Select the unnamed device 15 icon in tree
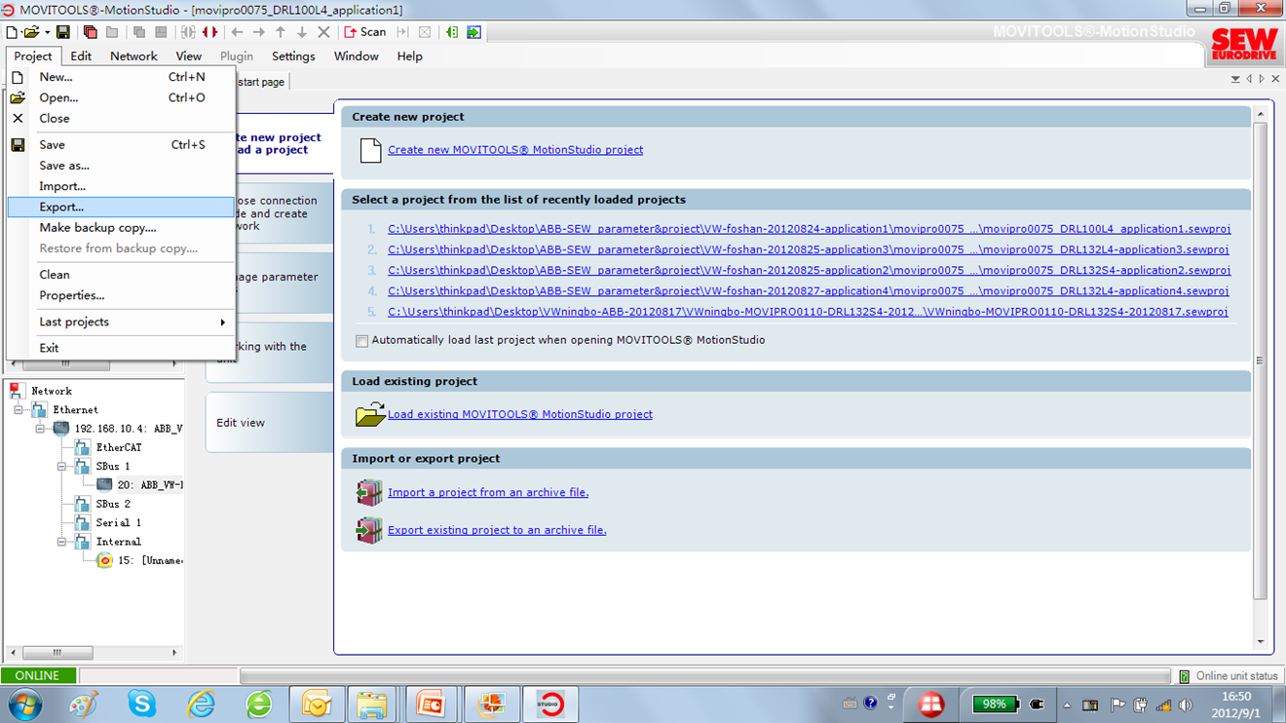 (x=104, y=560)
